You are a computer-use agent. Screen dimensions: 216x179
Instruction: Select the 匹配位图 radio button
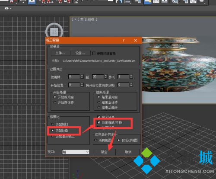click(53, 131)
